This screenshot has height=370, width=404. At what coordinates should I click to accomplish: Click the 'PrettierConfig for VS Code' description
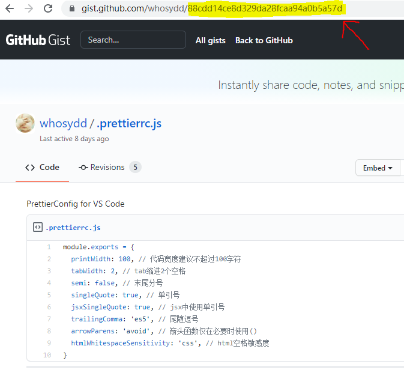pos(76,204)
